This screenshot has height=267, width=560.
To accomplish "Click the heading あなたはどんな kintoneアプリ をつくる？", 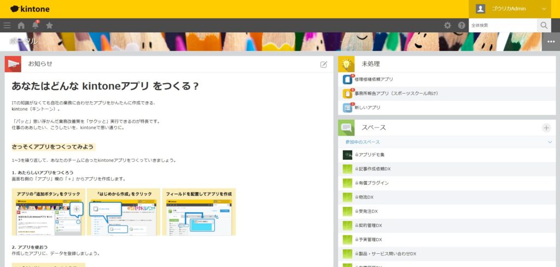I will click(x=105, y=86).
